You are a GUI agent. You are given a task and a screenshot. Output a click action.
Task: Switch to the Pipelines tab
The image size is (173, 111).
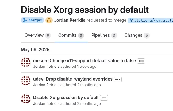coord(104,36)
